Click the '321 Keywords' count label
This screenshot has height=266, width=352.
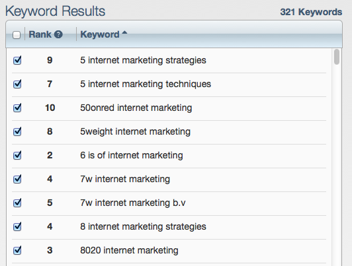311,12
